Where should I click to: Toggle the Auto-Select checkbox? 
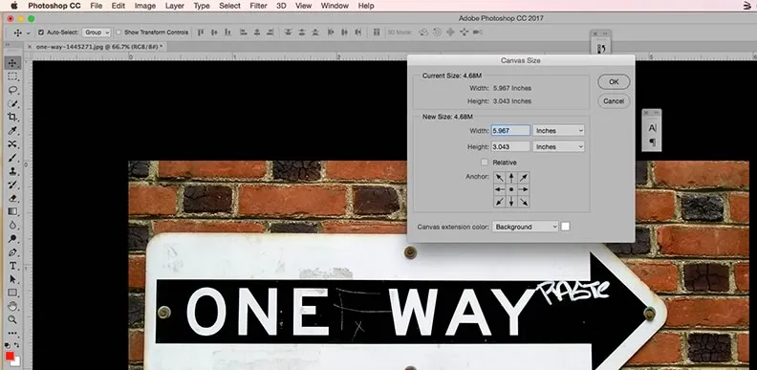click(40, 33)
